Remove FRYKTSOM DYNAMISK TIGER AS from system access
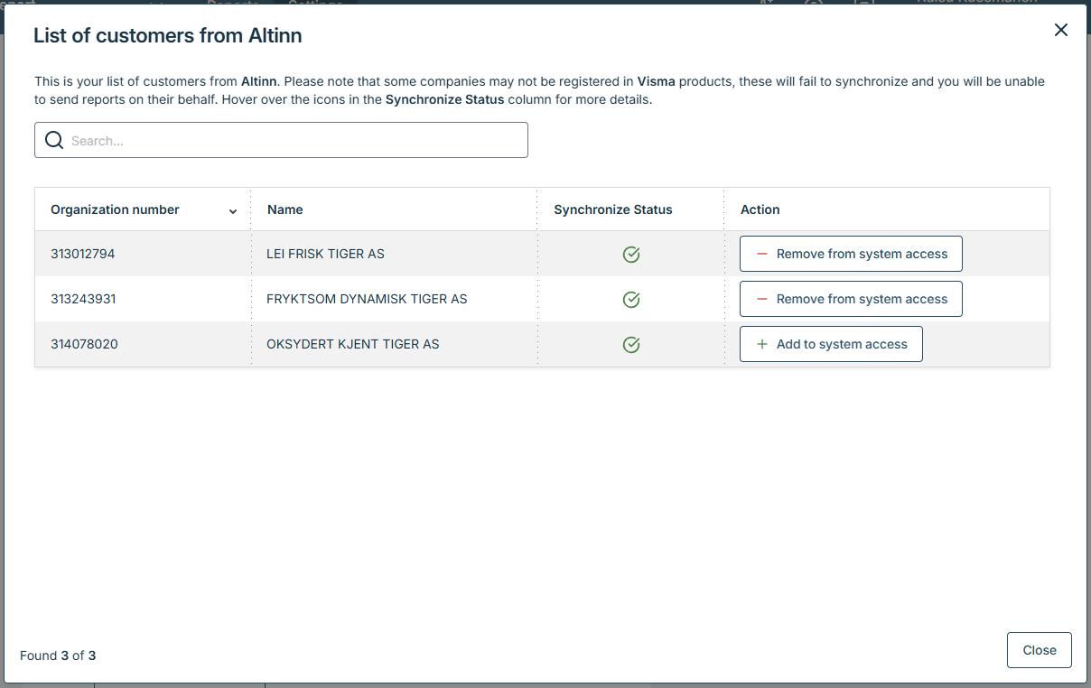The height and width of the screenshot is (688, 1091). pyautogui.click(x=851, y=300)
